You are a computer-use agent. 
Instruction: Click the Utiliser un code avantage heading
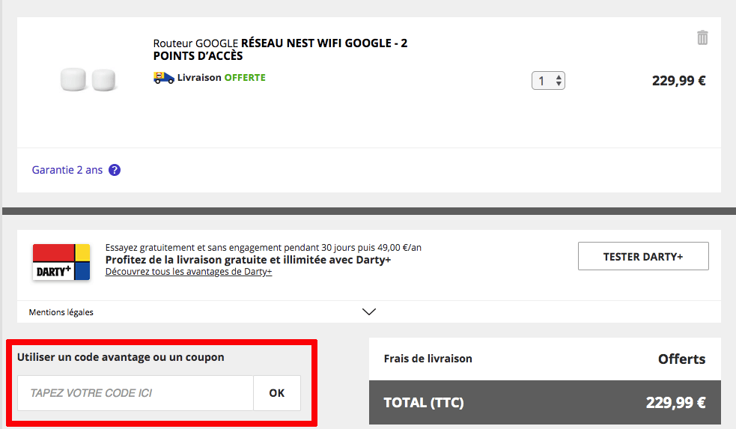point(121,357)
